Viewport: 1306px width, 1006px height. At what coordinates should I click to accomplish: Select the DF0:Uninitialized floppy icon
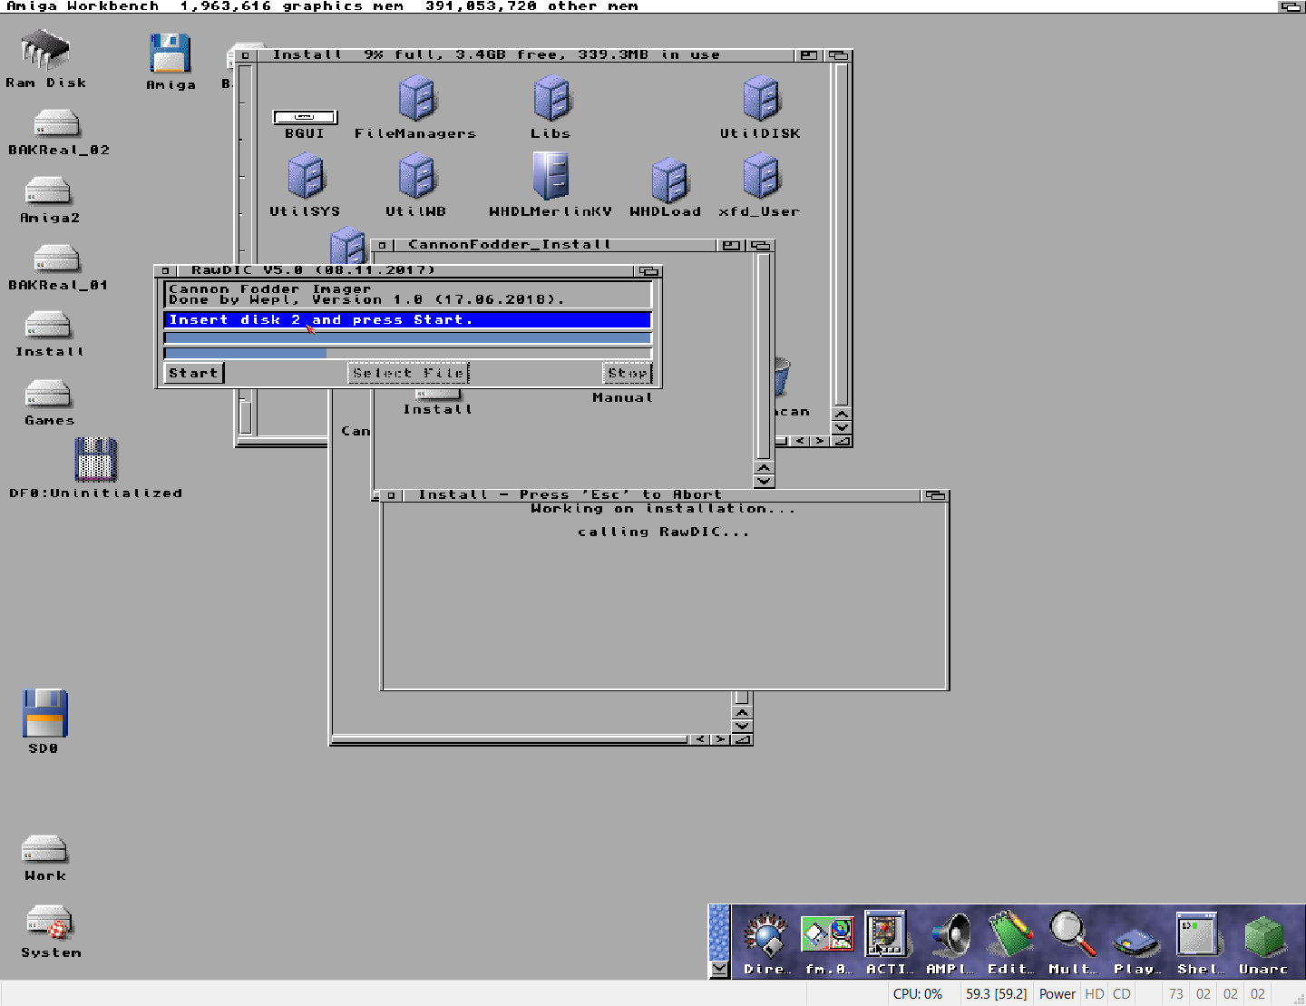(x=96, y=459)
